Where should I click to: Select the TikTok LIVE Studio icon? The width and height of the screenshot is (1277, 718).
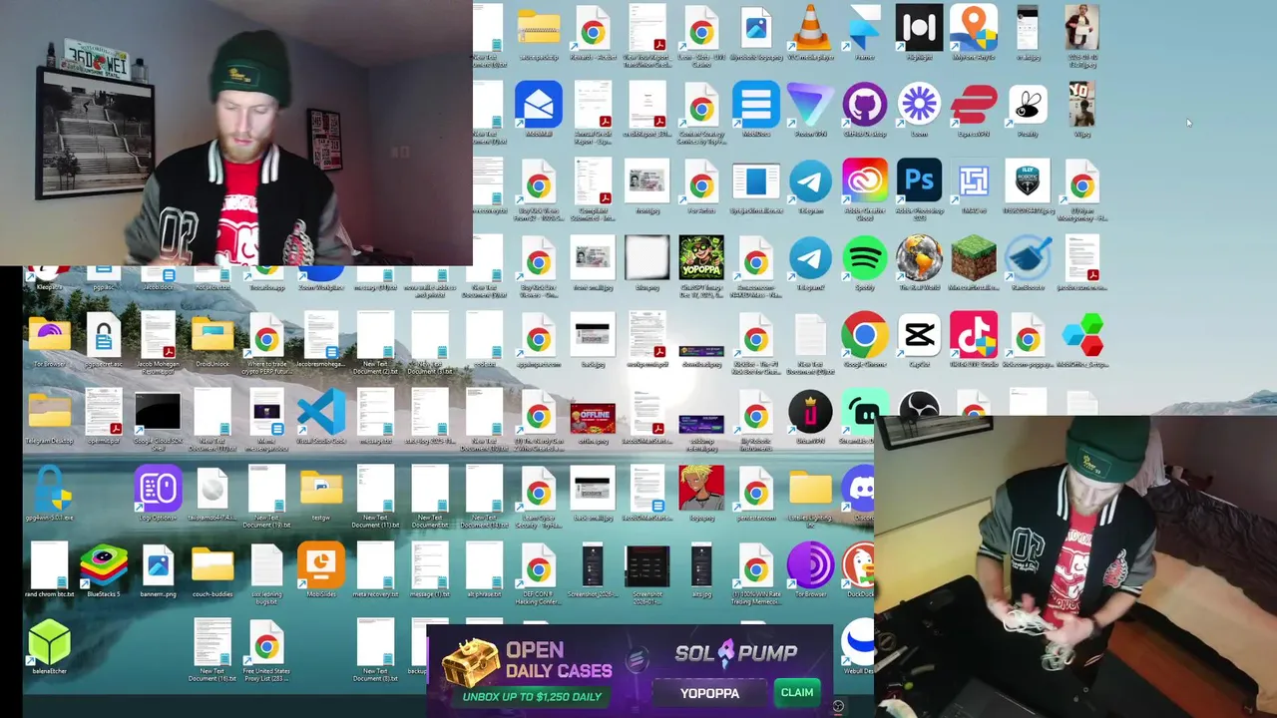coord(973,336)
